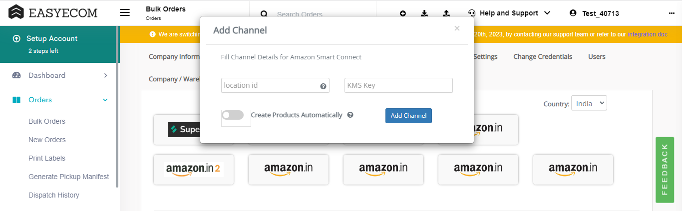Toggle the hamburger sidebar menu

tap(125, 12)
